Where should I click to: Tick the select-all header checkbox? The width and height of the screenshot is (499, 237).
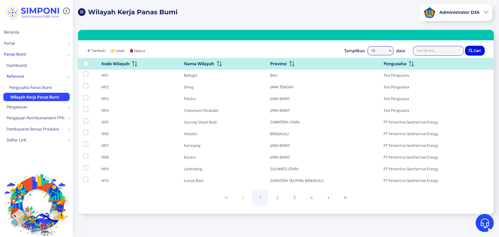tap(86, 64)
